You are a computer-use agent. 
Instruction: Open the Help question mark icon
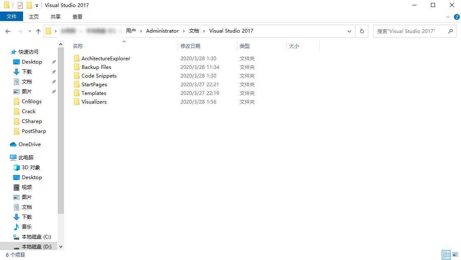456,17
